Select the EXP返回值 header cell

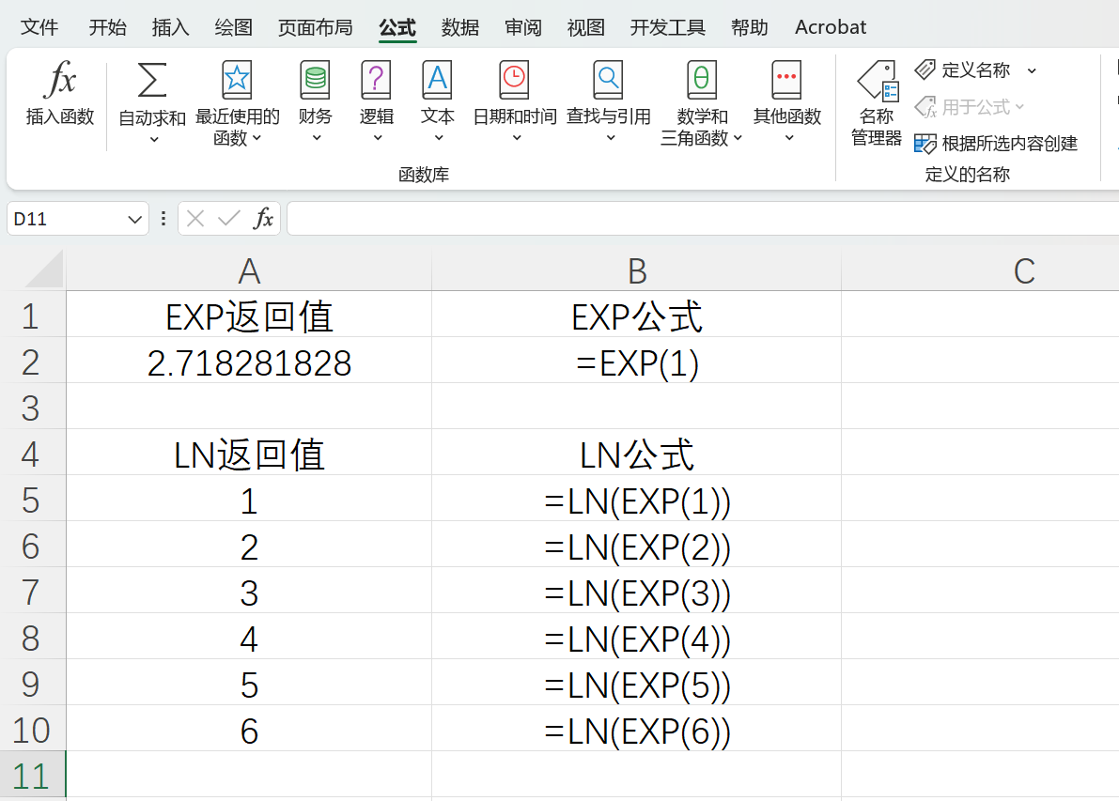249,316
